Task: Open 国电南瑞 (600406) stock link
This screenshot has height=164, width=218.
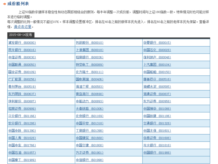Action: point(89,79)
